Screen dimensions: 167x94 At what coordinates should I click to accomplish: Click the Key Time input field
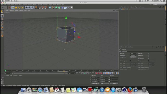(133, 53)
